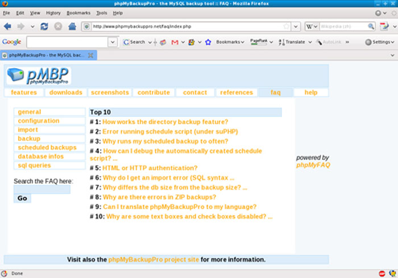Click the AutoLink toolbar button
Viewport: 398px width, 278px height.
[x=329, y=42]
